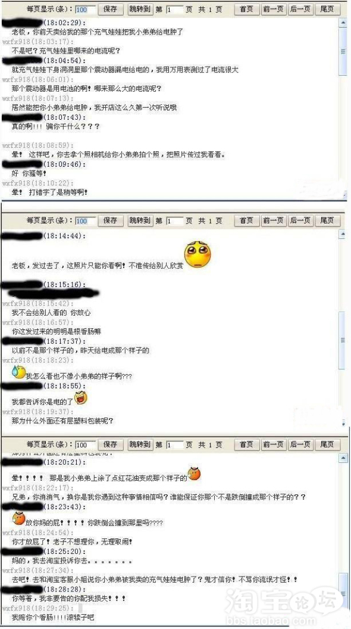Viewport: 351px width, 629px height.
Task: Click scroll-up arrow of top chat panel
Action: click(x=343, y=23)
